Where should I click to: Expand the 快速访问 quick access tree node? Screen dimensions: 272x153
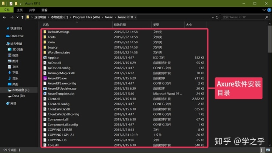[x=3, y=28]
